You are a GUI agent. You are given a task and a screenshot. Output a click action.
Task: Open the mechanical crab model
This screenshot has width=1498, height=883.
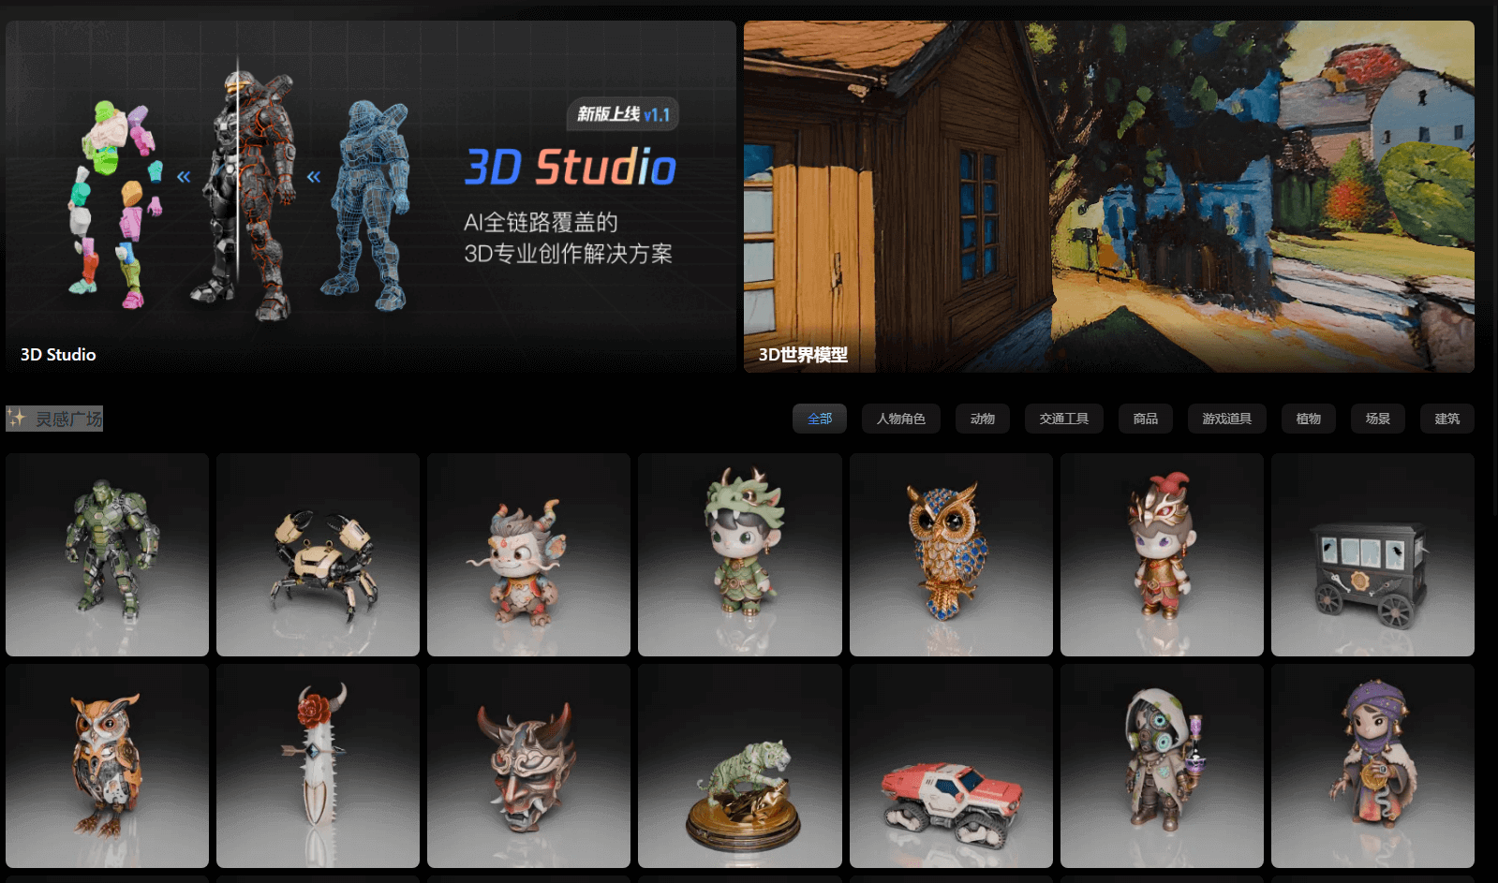[x=318, y=554]
